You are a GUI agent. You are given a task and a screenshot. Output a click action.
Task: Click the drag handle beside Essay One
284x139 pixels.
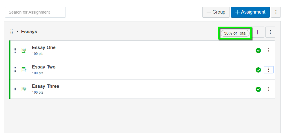[x=15, y=50]
